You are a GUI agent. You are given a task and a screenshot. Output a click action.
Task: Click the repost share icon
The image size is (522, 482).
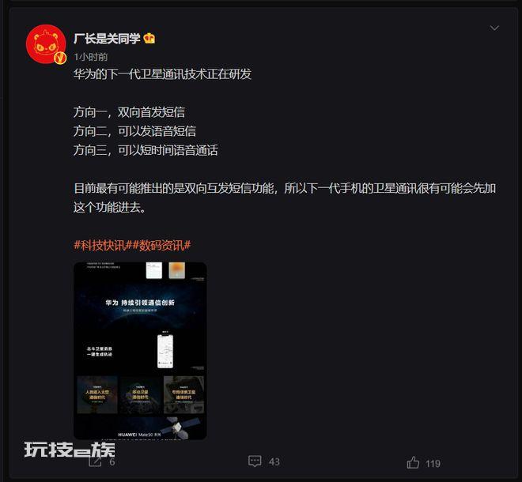(95, 461)
